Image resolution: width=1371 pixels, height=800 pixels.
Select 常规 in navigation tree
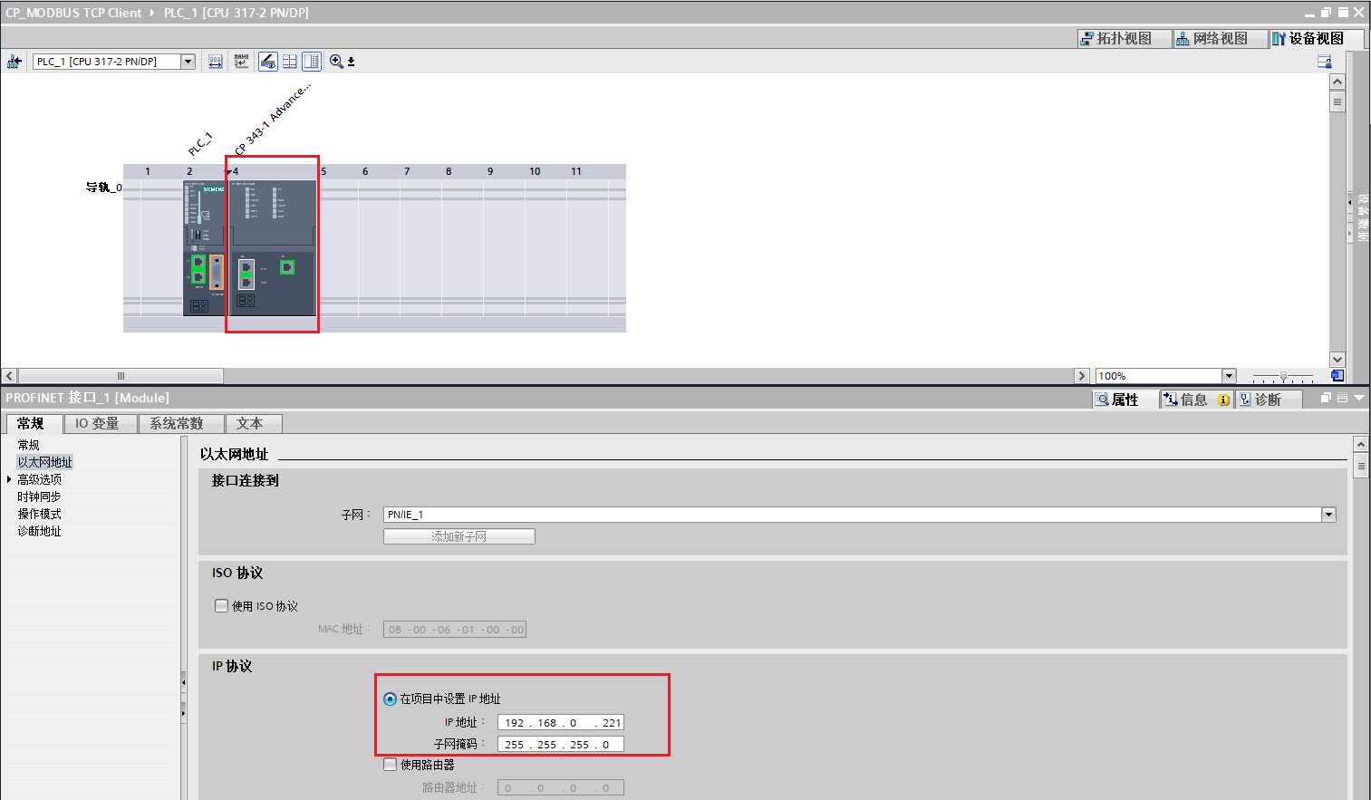coord(28,445)
